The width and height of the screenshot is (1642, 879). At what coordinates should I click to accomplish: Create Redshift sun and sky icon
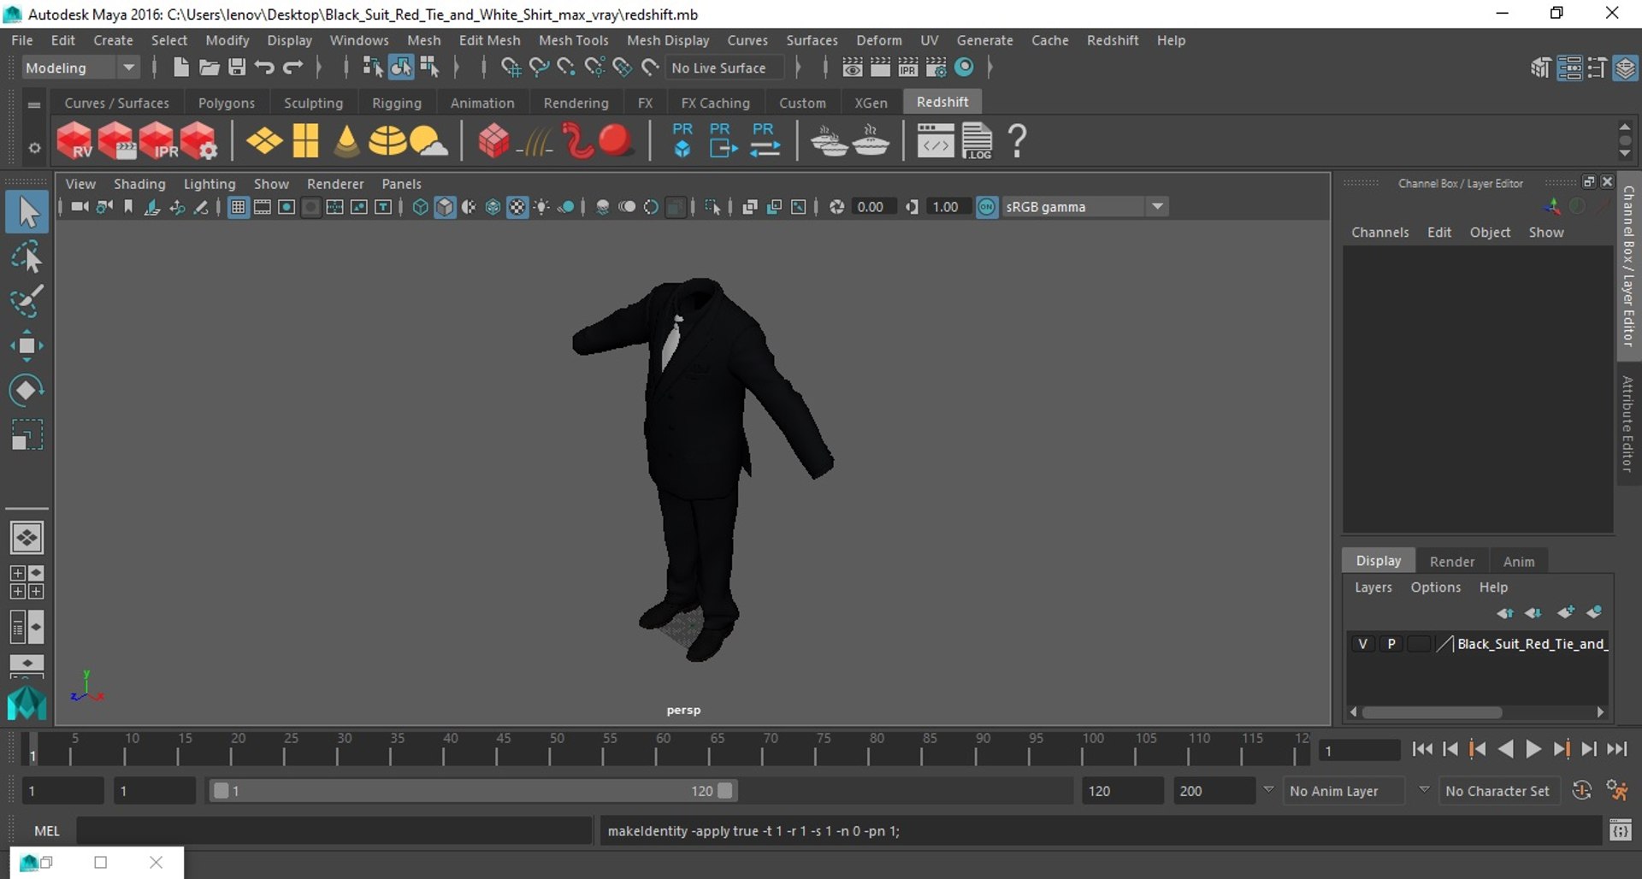[x=428, y=141]
